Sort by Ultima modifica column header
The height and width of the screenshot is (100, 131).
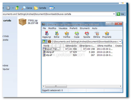(105, 46)
